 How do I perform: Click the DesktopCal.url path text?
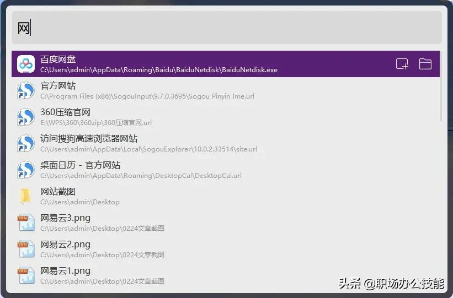(x=141, y=175)
